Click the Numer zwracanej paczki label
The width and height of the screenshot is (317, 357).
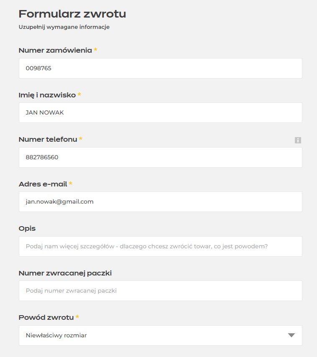tap(65, 273)
